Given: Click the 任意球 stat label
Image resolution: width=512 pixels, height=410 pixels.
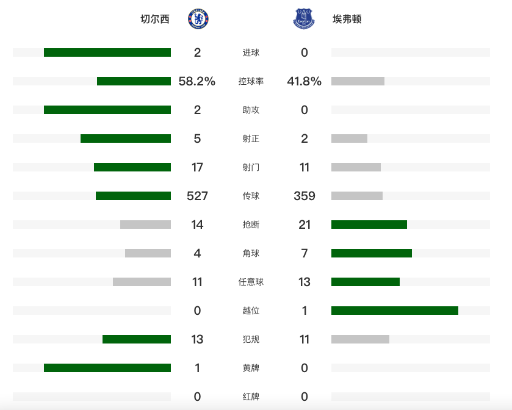Looking at the screenshot, I should (x=251, y=282).
